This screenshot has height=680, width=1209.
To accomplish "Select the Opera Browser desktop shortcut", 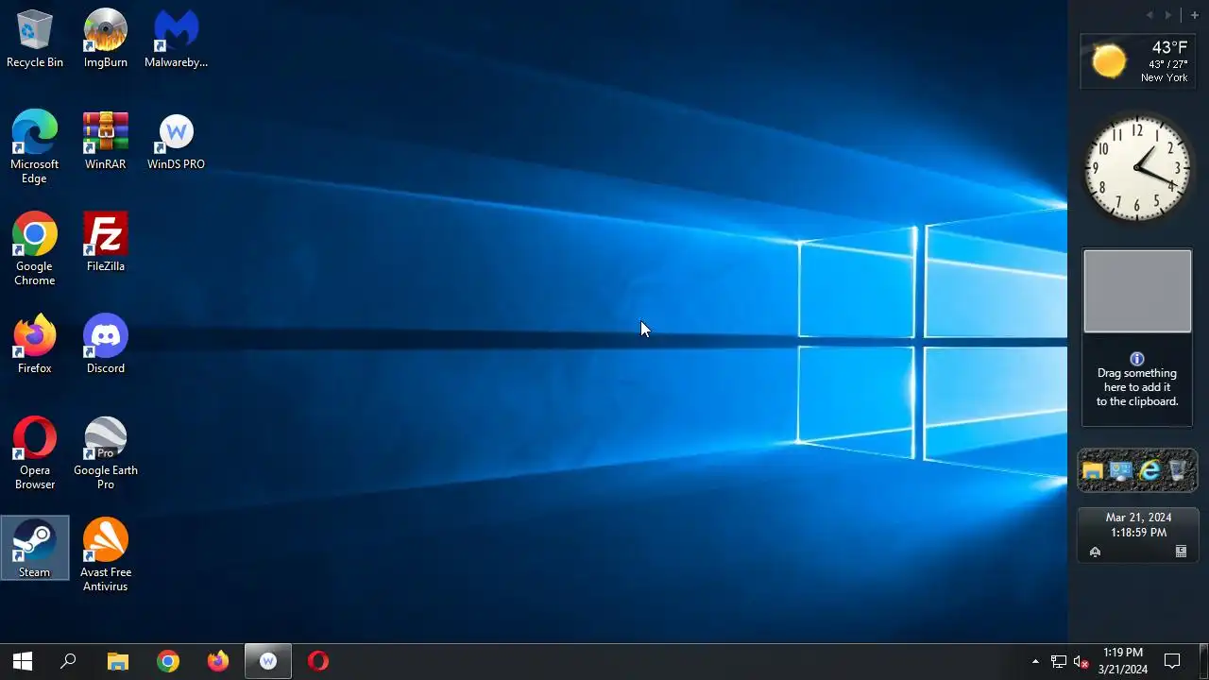I will (x=34, y=452).
